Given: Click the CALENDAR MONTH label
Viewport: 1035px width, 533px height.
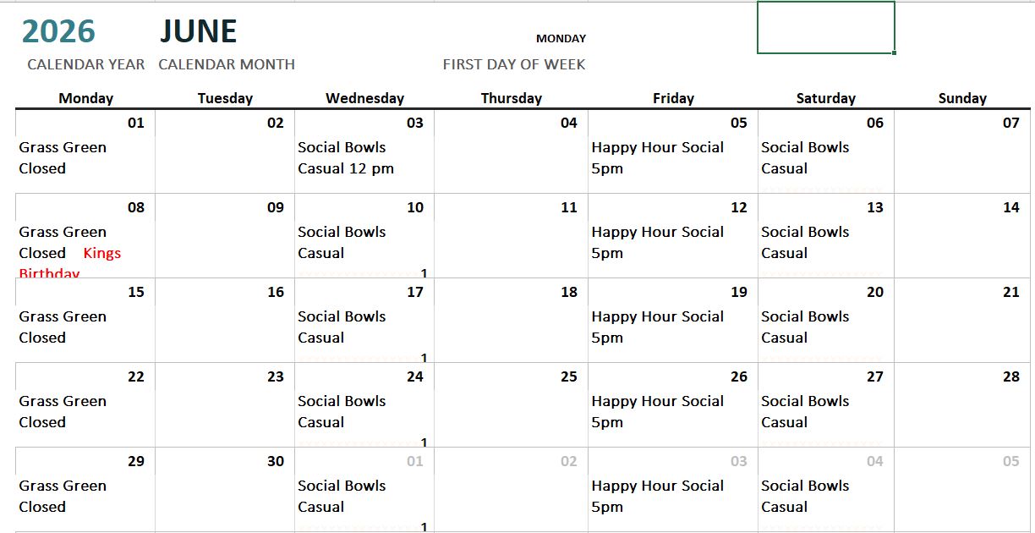Looking at the screenshot, I should click(x=226, y=64).
